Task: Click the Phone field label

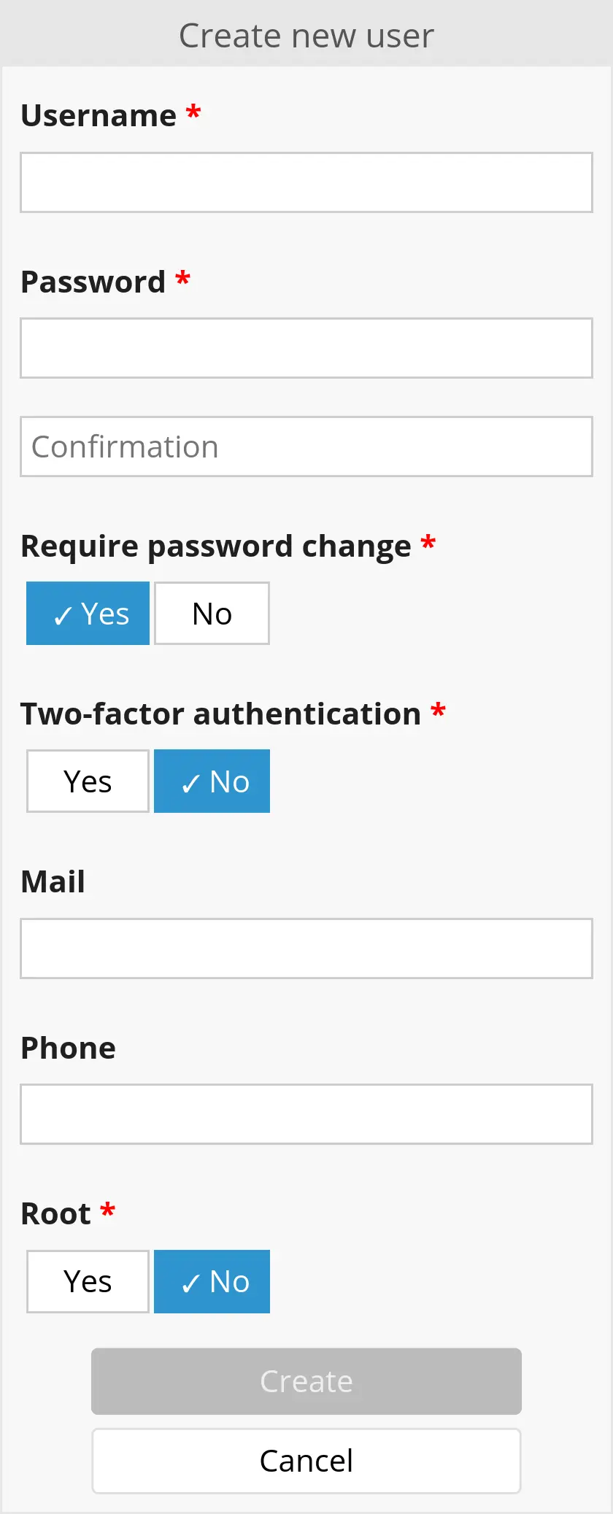Action: [68, 1048]
